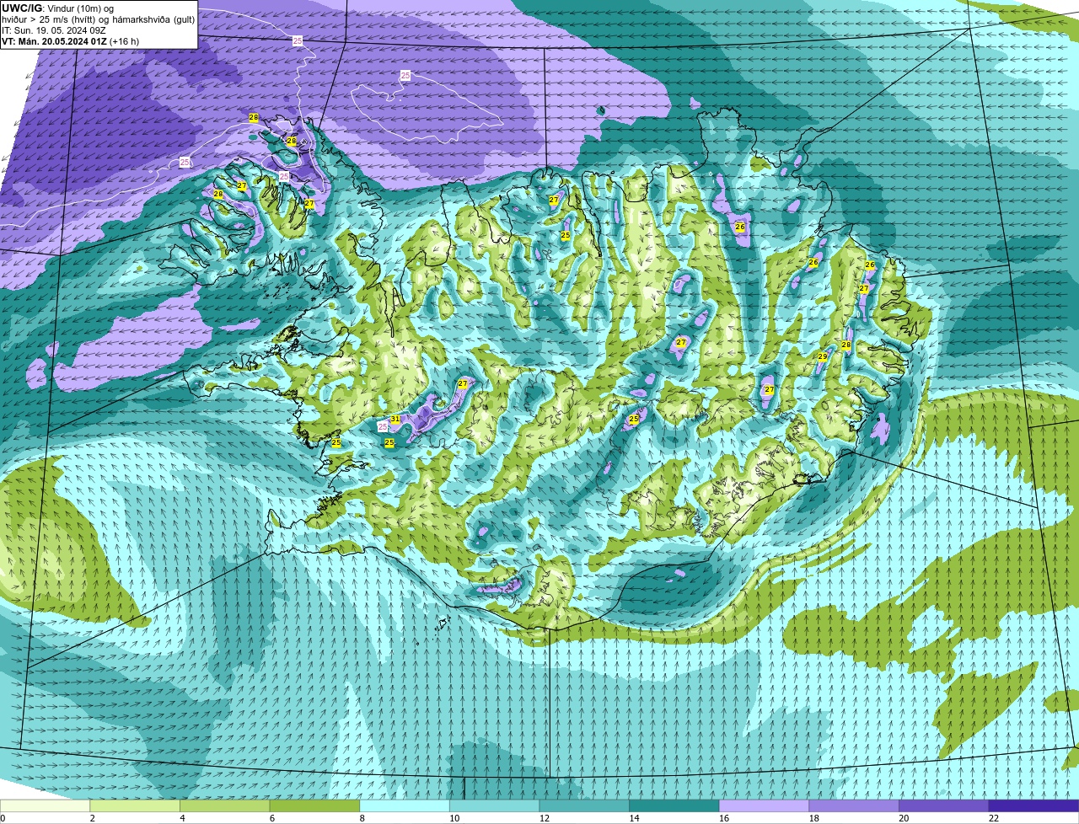
Task: Click the 'IT: Sun. 19. 05. 2024 09Z' line
Action: [x=54, y=29]
